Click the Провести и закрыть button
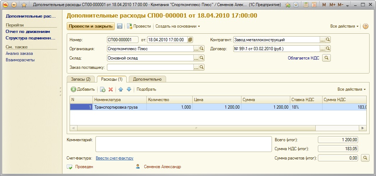The width and height of the screenshot is (376, 176). click(90, 26)
